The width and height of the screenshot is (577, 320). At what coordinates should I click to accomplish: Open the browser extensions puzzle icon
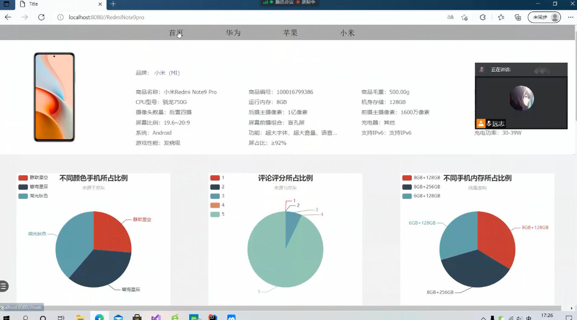(482, 17)
